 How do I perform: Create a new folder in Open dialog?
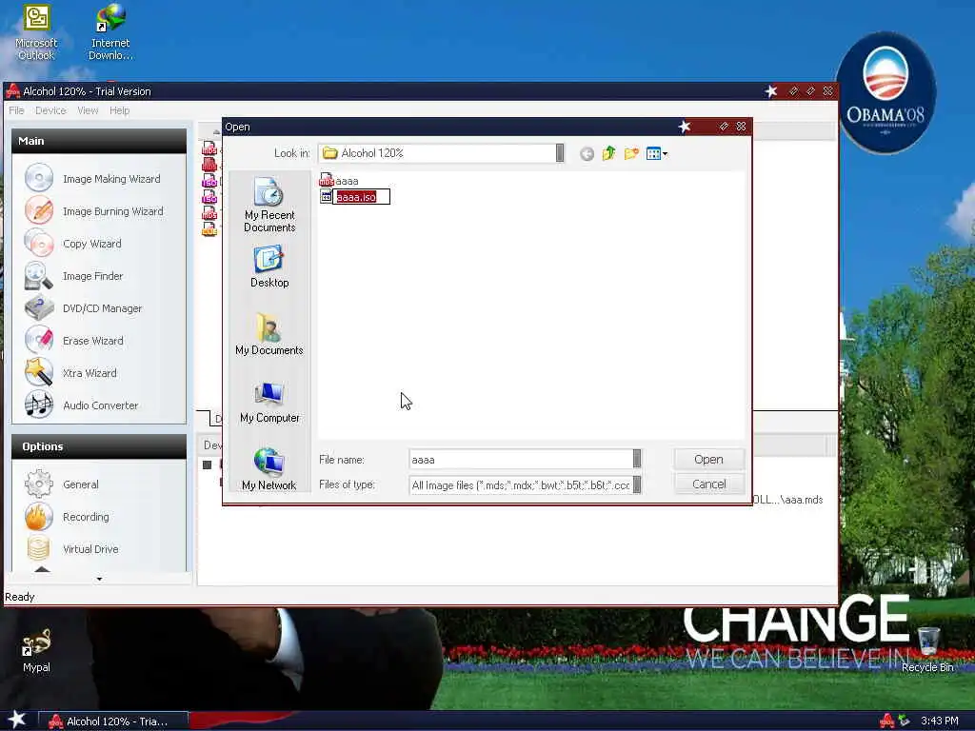tap(631, 153)
